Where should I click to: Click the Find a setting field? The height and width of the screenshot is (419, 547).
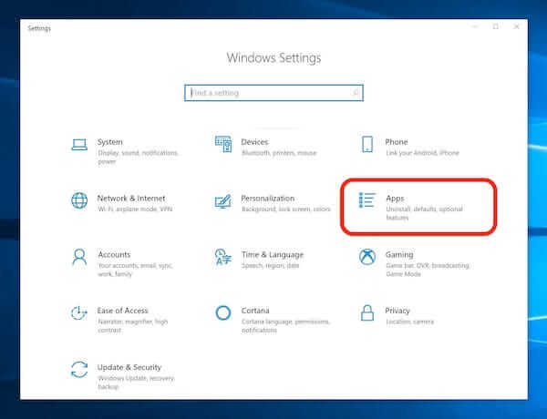(273, 93)
